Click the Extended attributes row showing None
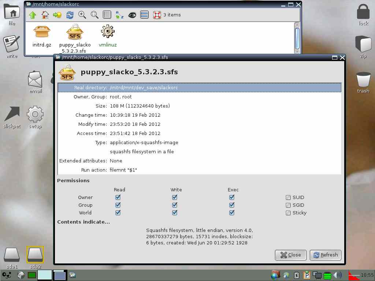Screen dimensions: 375x281 [x=200, y=161]
